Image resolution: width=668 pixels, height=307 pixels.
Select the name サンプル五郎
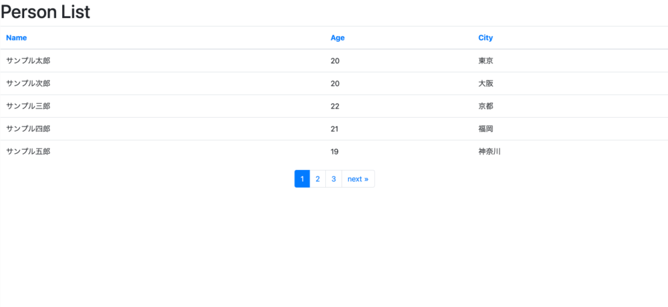[28, 151]
